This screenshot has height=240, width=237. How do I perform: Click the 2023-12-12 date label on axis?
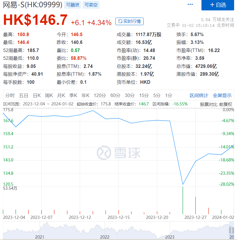pyautogui.click(x=80, y=217)
